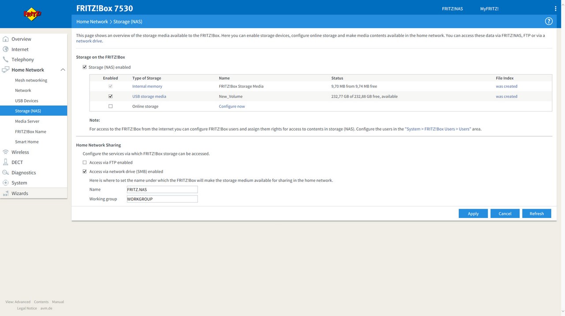Follow the network drive link
This screenshot has height=316, width=565.
pos(89,41)
